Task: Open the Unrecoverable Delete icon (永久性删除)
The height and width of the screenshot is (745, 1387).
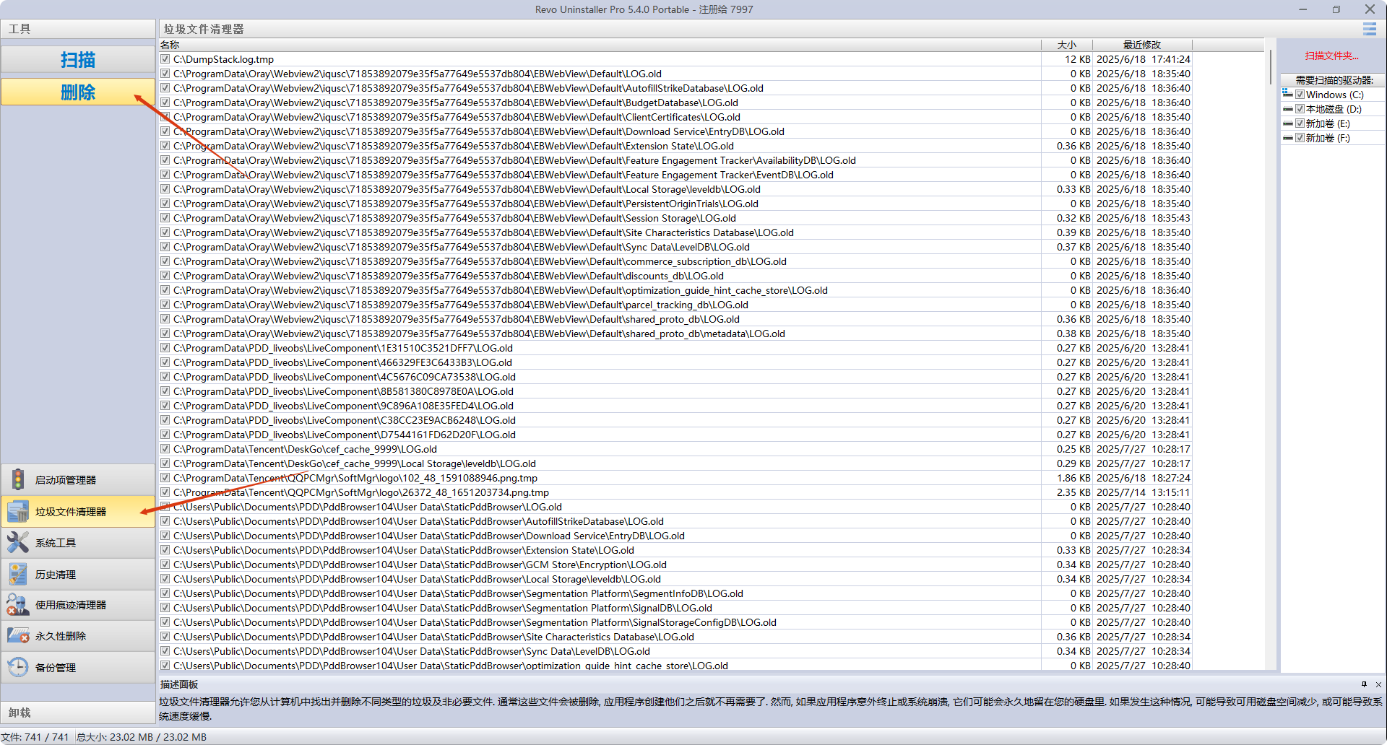Action: point(18,636)
